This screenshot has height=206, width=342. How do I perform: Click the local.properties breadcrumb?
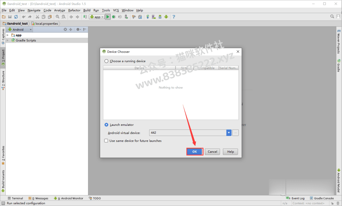coord(45,23)
